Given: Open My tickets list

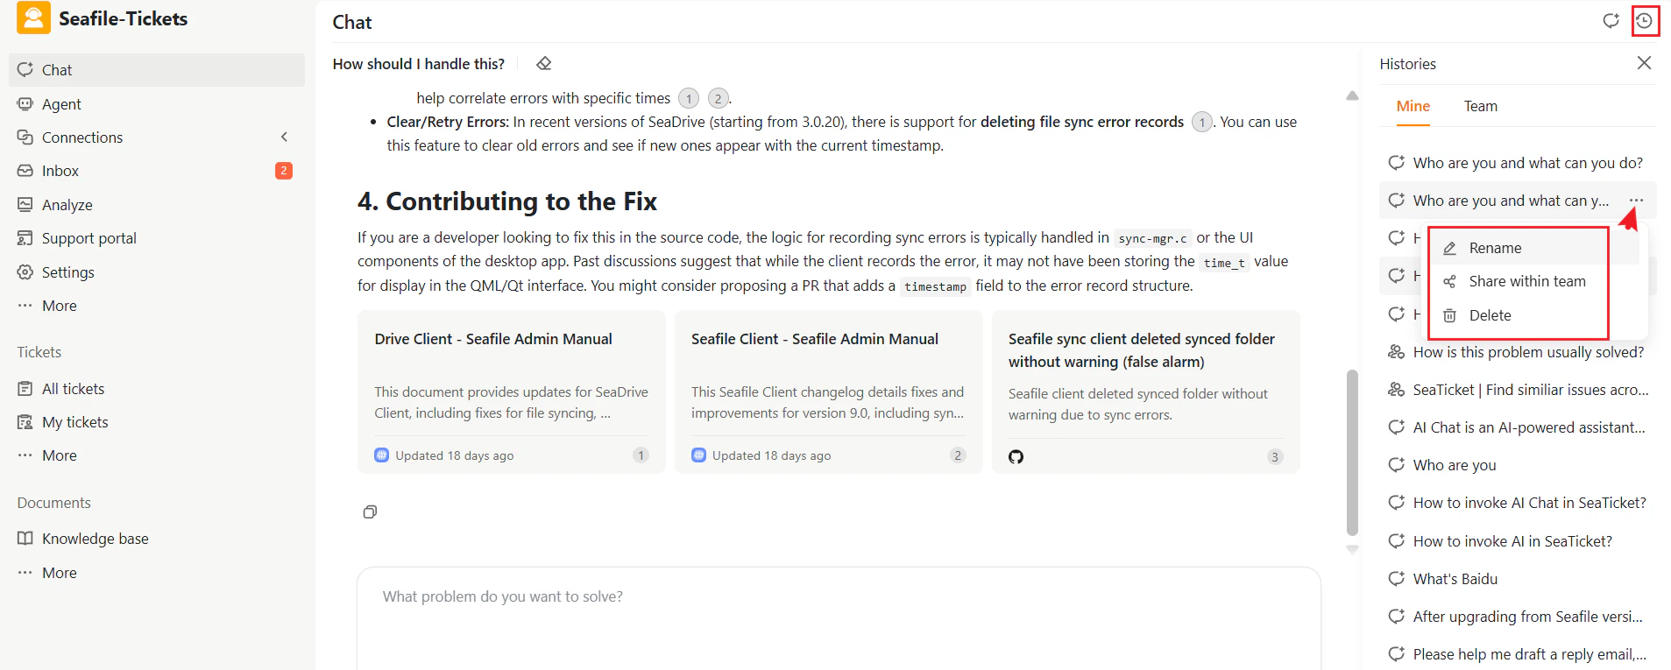Looking at the screenshot, I should (157, 422).
